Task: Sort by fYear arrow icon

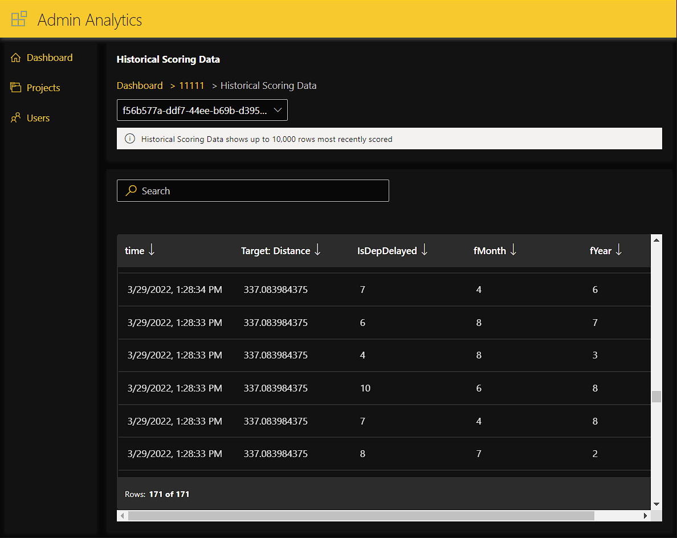Action: coord(619,250)
